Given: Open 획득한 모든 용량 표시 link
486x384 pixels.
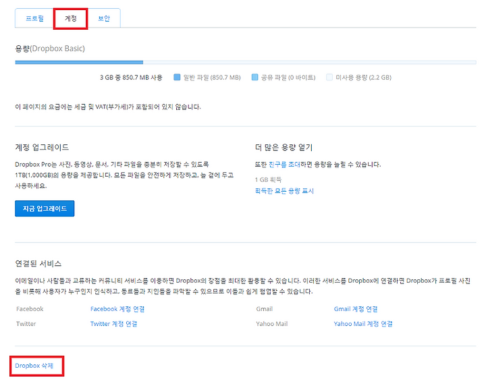Looking at the screenshot, I should pyautogui.click(x=284, y=191).
